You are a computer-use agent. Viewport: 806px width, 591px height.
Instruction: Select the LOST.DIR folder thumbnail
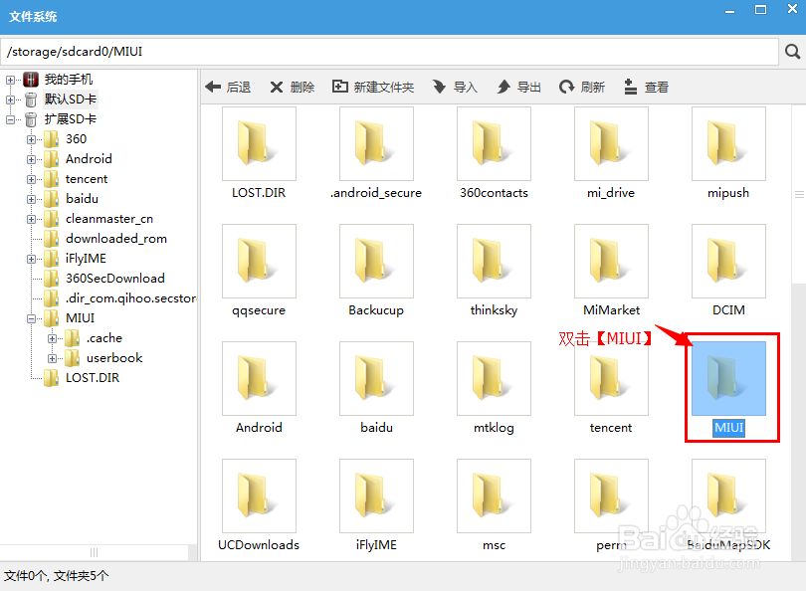[259, 144]
